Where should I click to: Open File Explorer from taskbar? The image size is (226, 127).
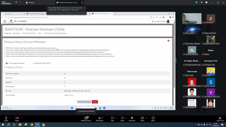pos(20,125)
